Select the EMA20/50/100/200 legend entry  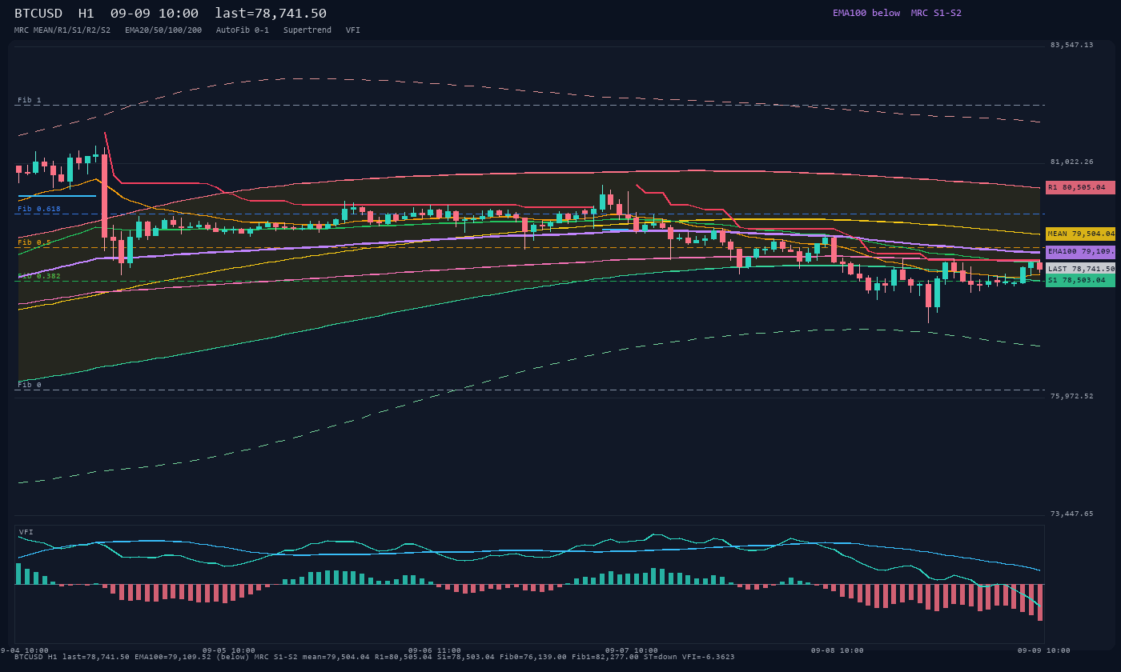click(x=163, y=30)
